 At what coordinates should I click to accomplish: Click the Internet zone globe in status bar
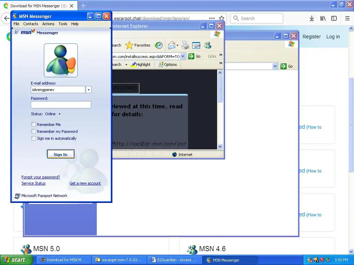[x=174, y=154]
